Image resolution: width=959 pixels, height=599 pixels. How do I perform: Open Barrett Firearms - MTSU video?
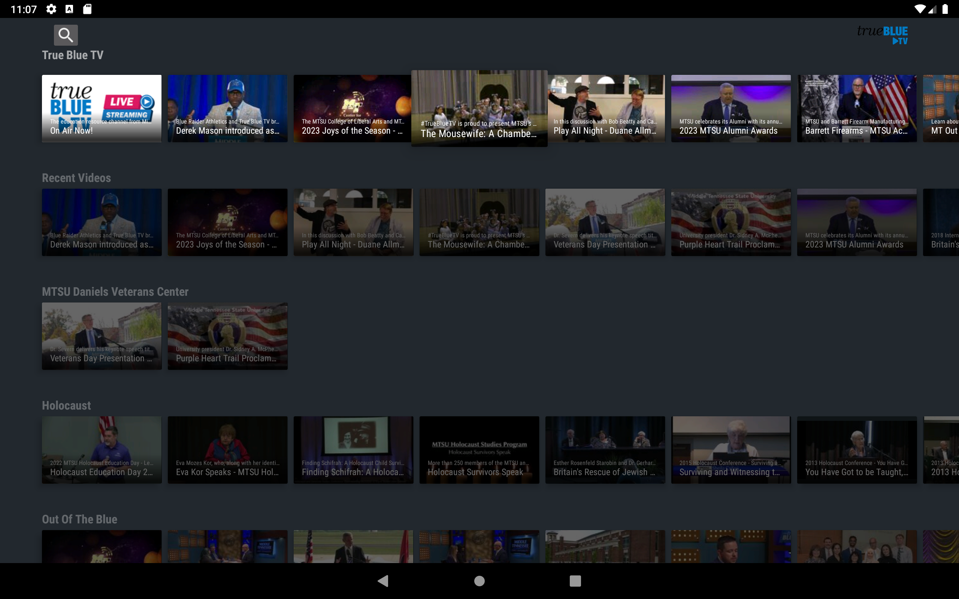(x=856, y=108)
